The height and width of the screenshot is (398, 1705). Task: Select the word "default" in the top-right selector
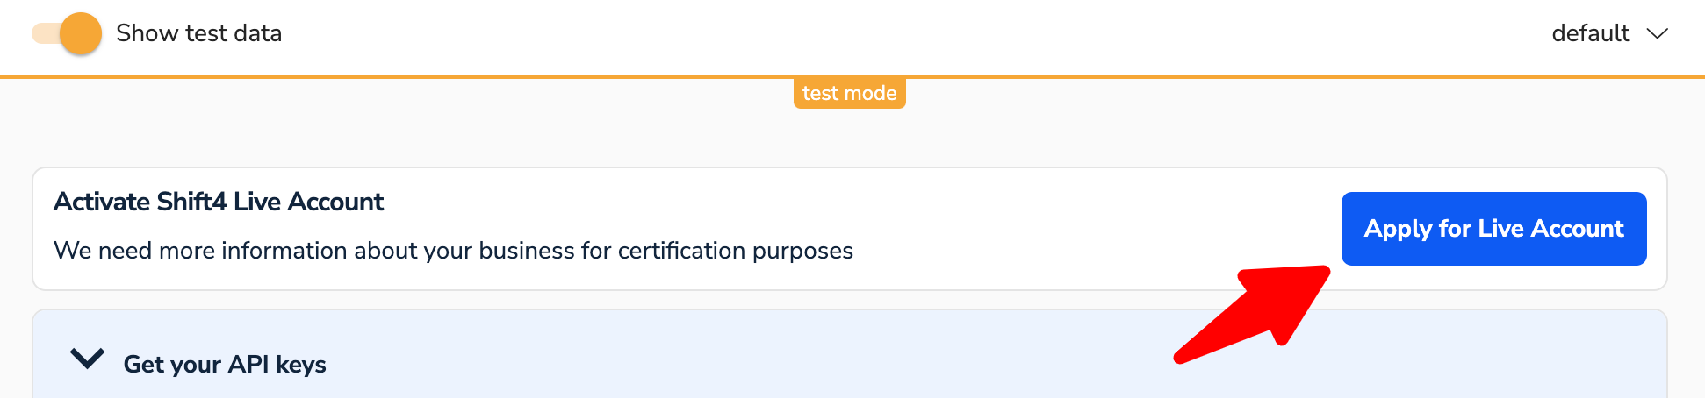coord(1590,33)
